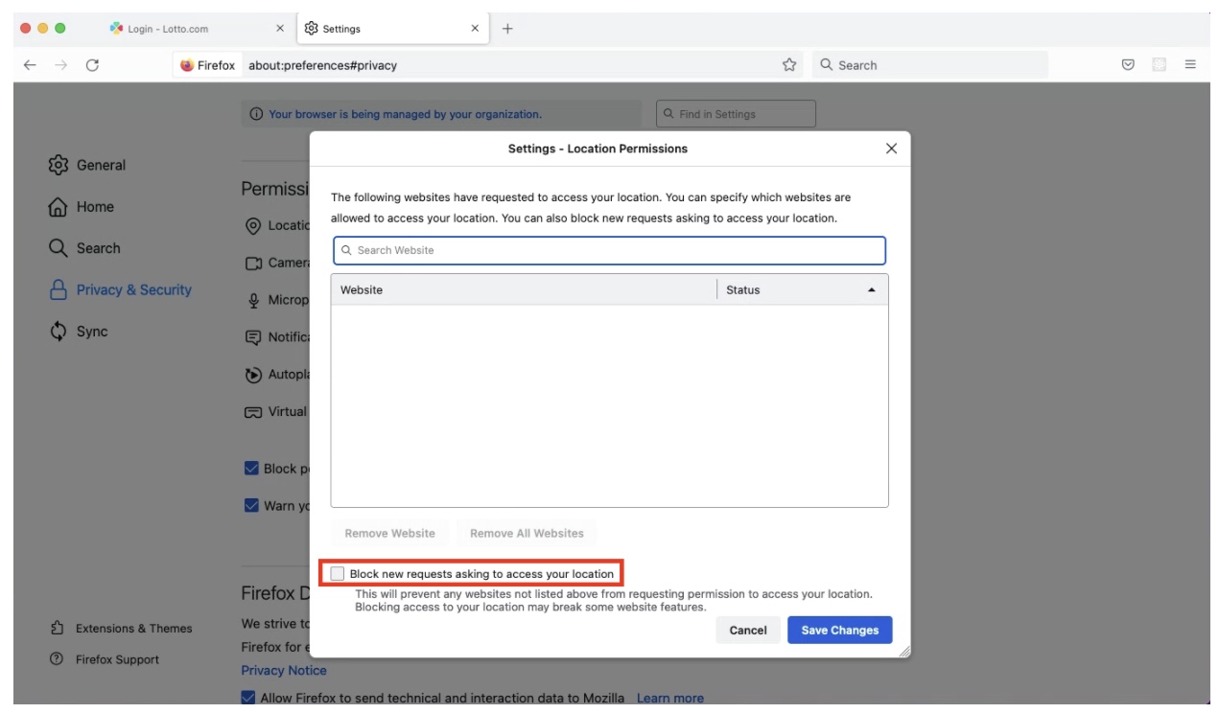
Task: Enable Block new requests for location checkbox
Action: [338, 574]
